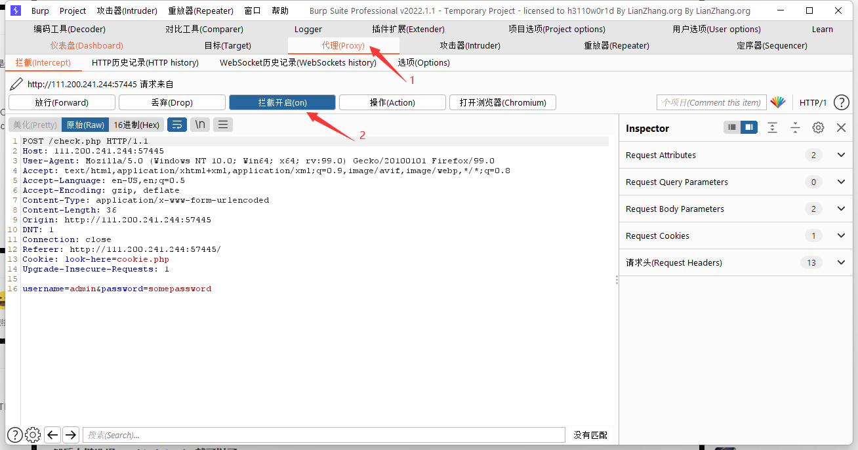Select the Intercept sub-tab
Viewport: 858px width, 450px height.
tap(43, 62)
